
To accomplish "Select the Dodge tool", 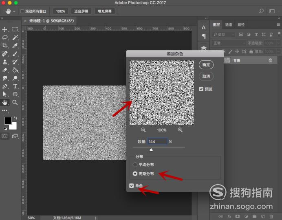I will pos(15,78).
